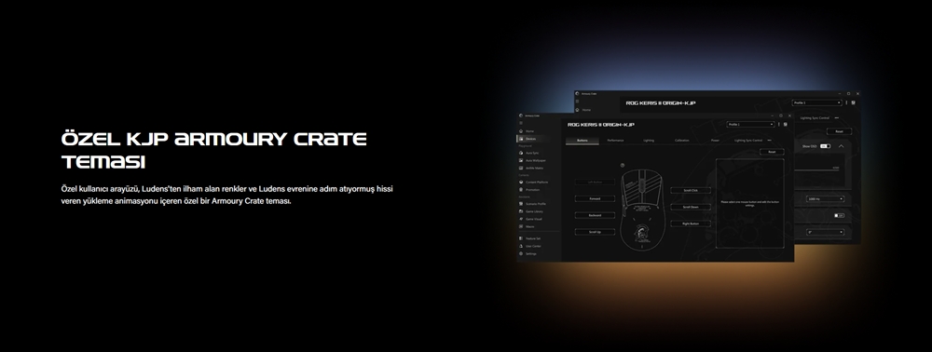Open Macro in the sidebar

[527, 226]
